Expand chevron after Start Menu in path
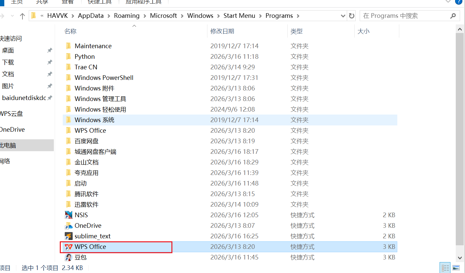This screenshot has width=465, height=273. (x=261, y=16)
